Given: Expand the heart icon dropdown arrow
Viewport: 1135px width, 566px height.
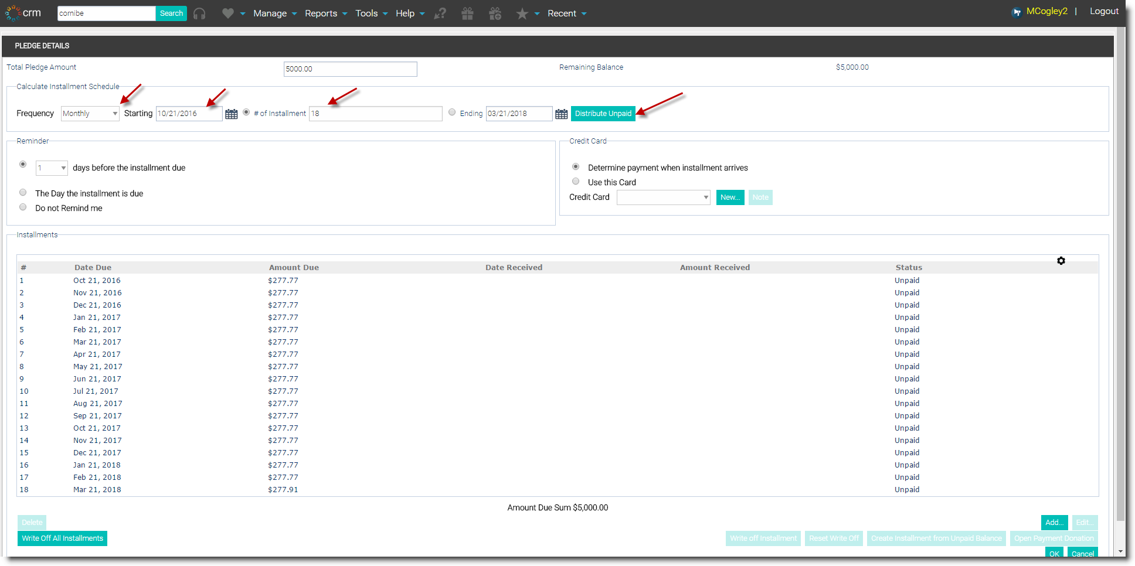Looking at the screenshot, I should [243, 14].
